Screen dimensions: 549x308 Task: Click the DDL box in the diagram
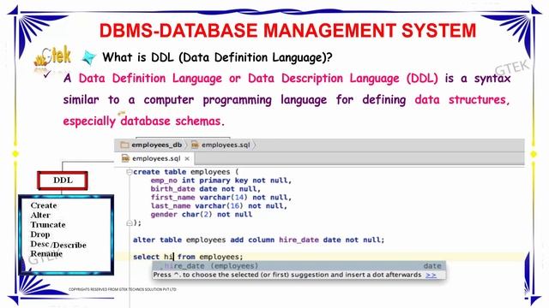pos(63,181)
